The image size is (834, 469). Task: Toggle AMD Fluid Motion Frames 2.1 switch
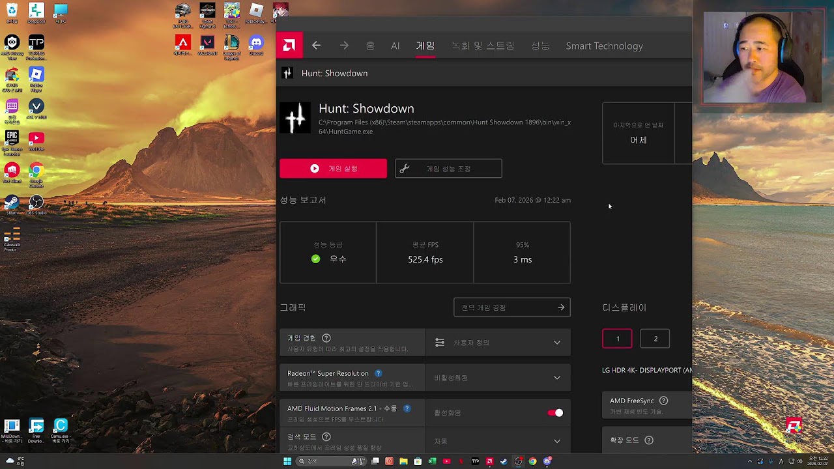tap(555, 412)
